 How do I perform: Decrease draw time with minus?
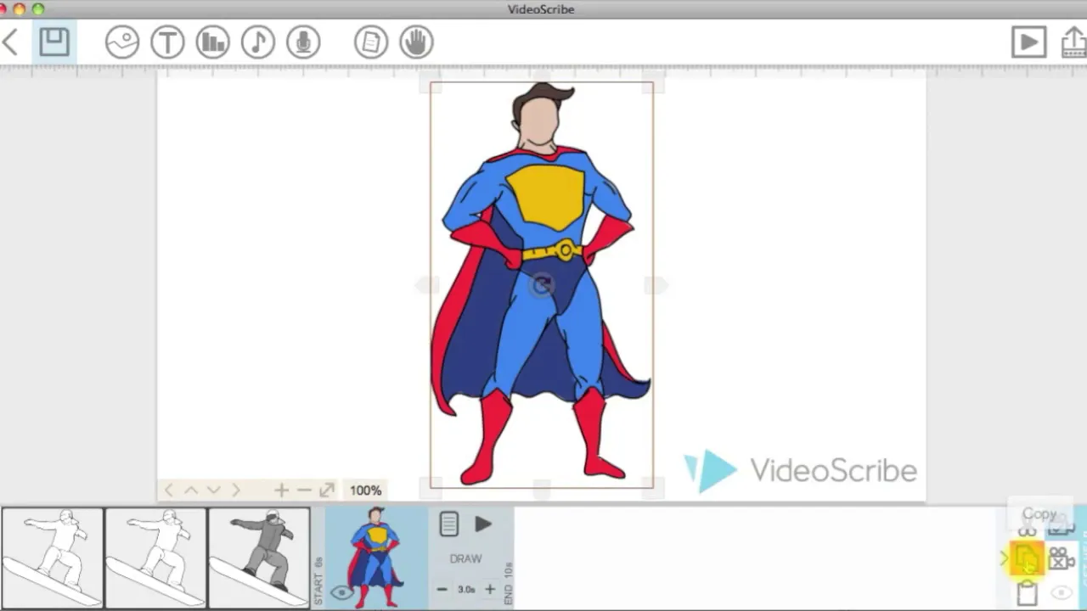442,589
